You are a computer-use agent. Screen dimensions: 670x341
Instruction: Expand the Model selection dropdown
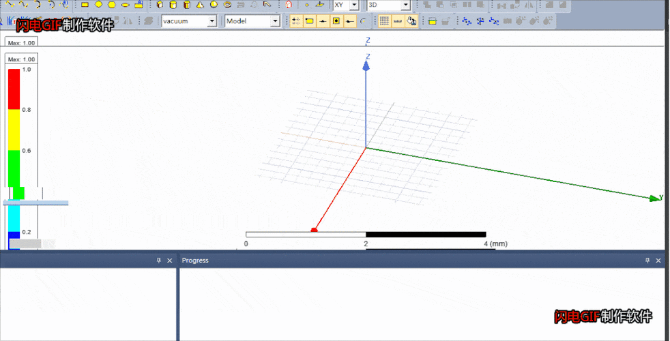point(275,21)
